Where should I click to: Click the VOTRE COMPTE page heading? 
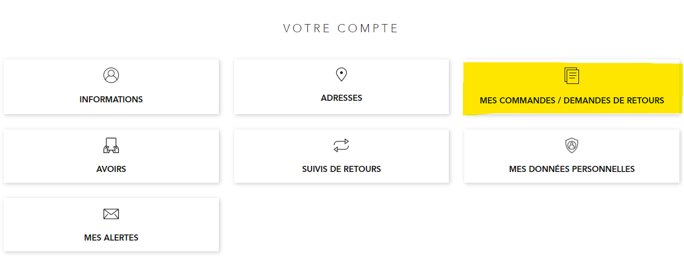point(341,28)
